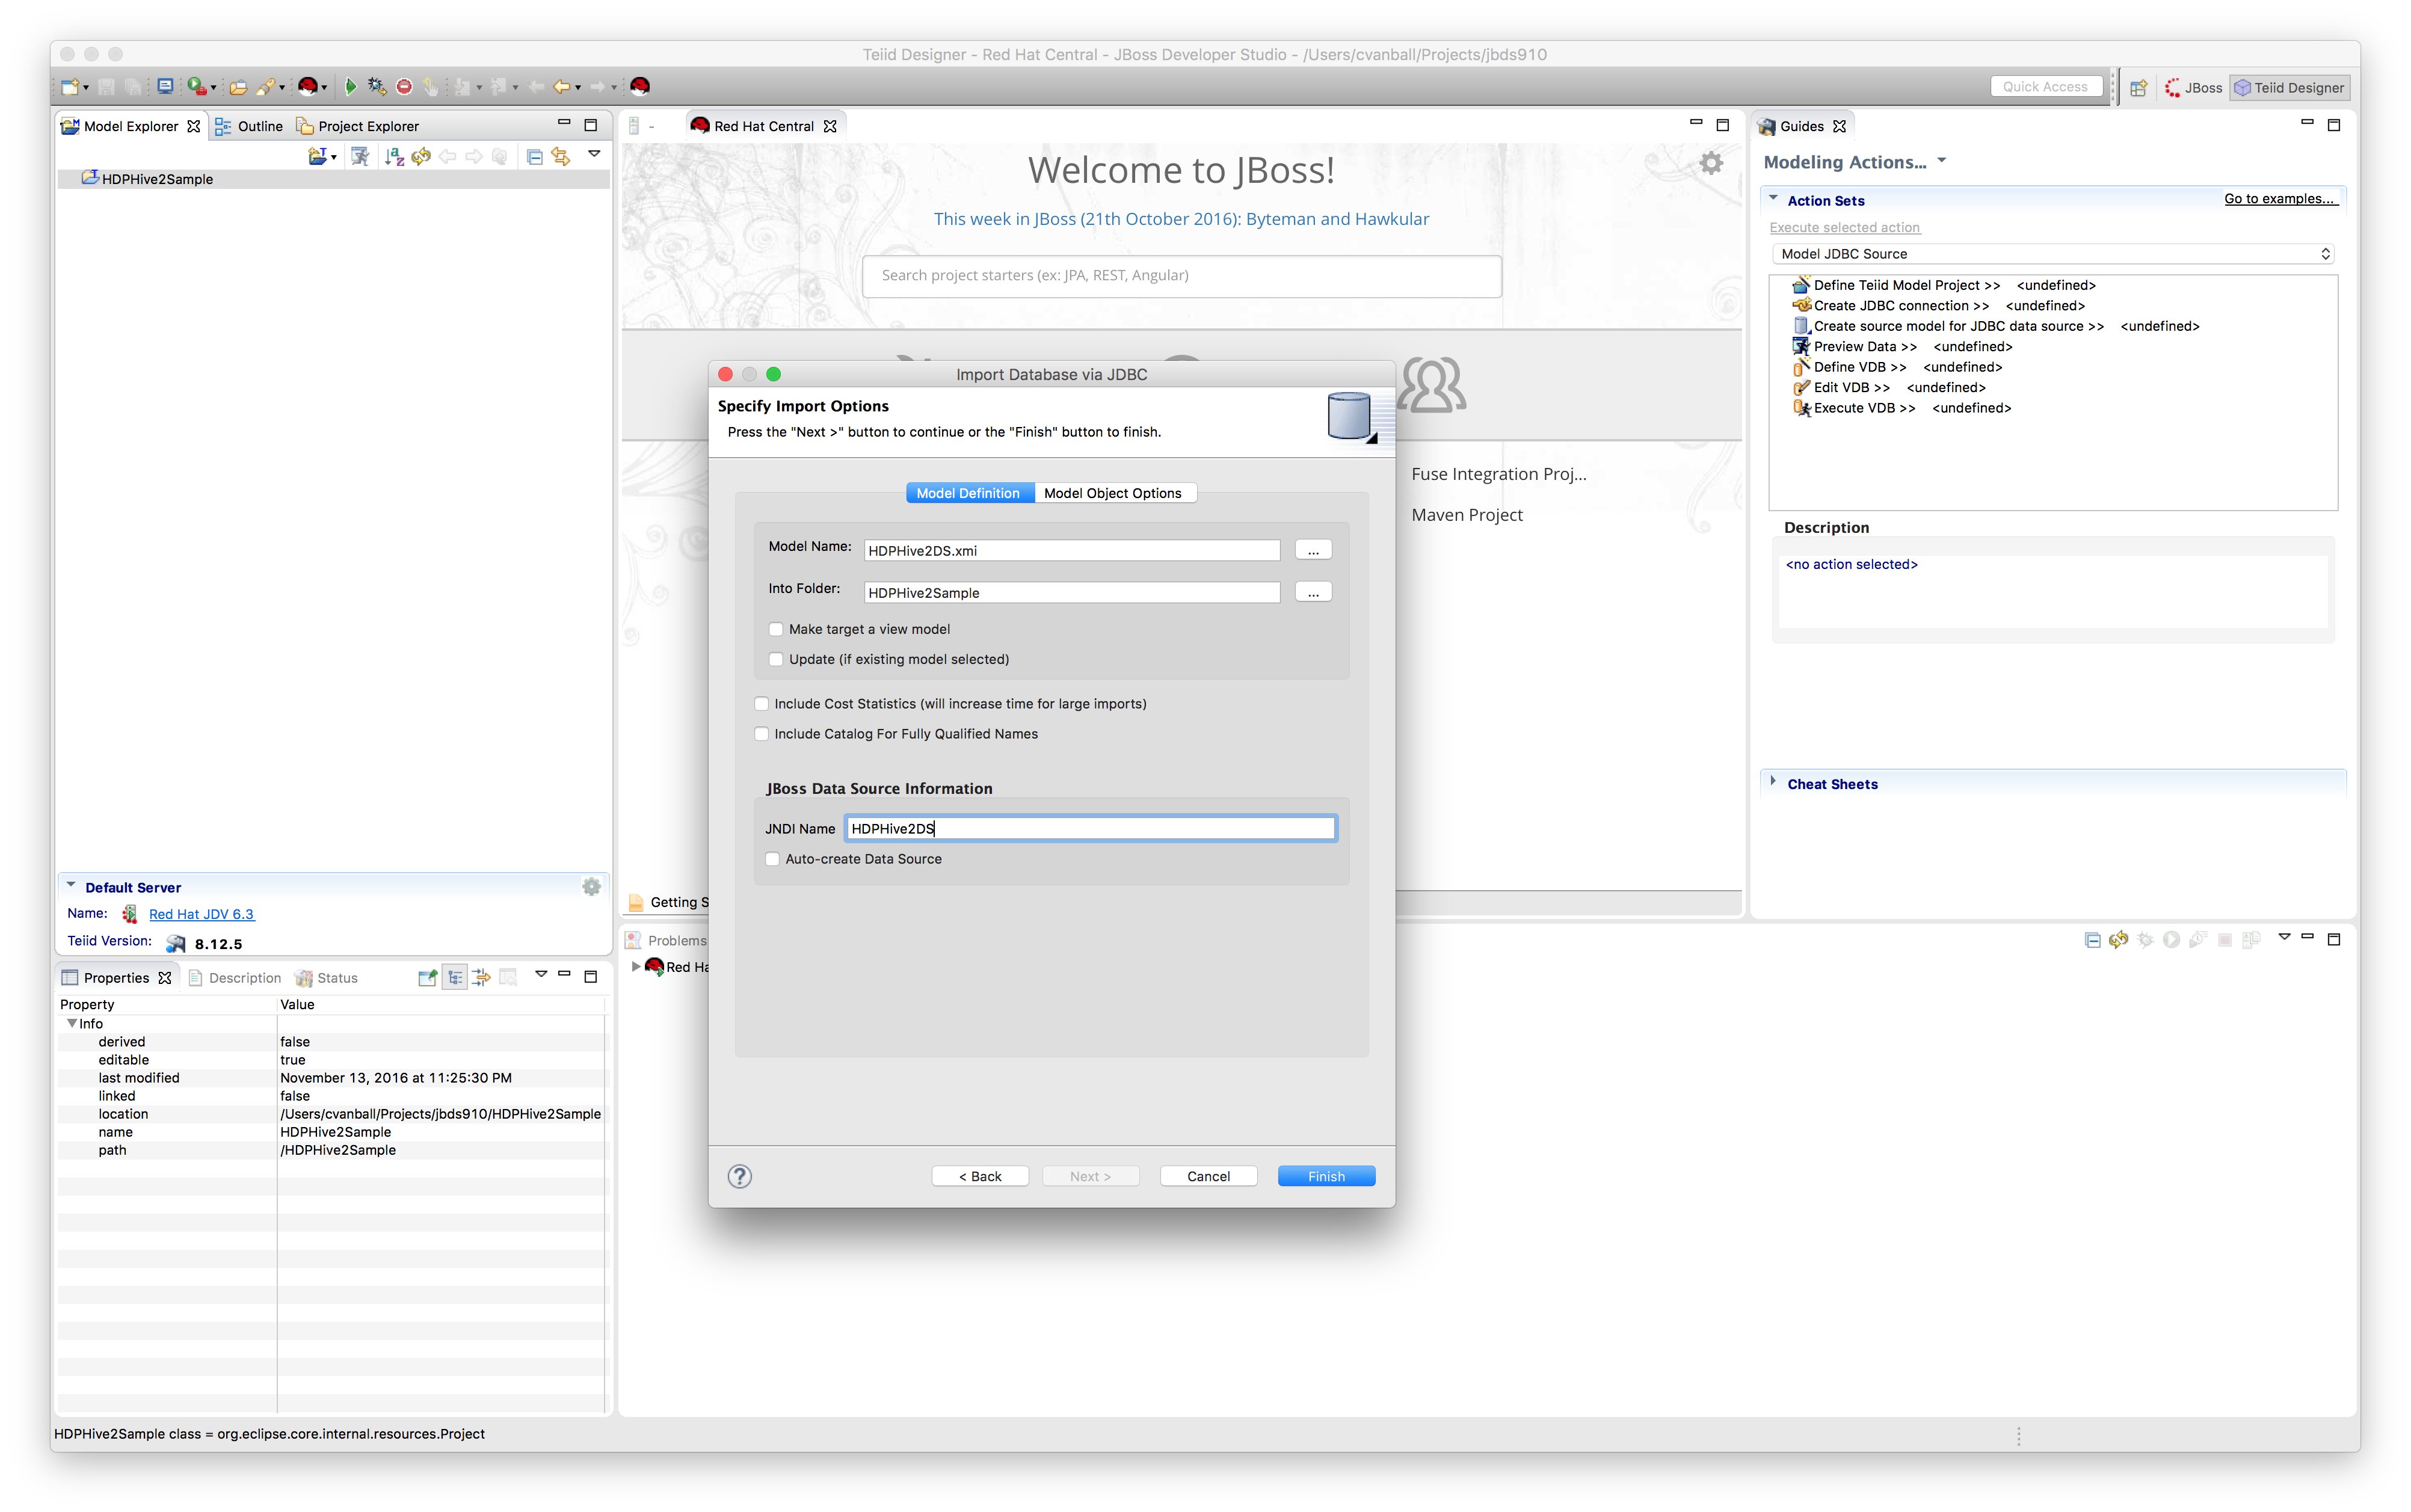Toggle Link with Editor in Model Explorer
The height and width of the screenshot is (1512, 2411).
click(x=561, y=156)
